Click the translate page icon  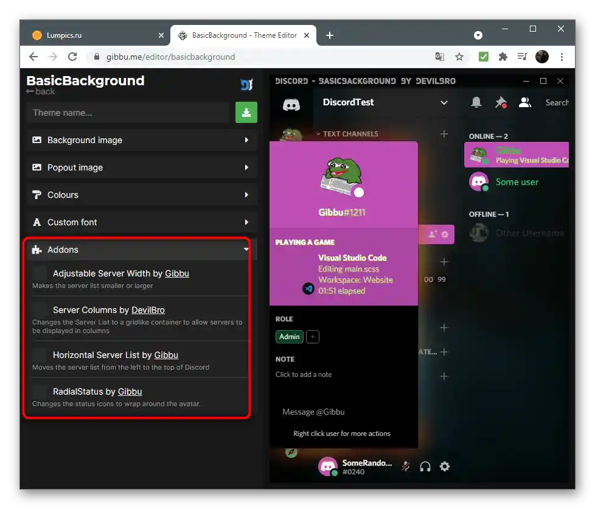[439, 57]
